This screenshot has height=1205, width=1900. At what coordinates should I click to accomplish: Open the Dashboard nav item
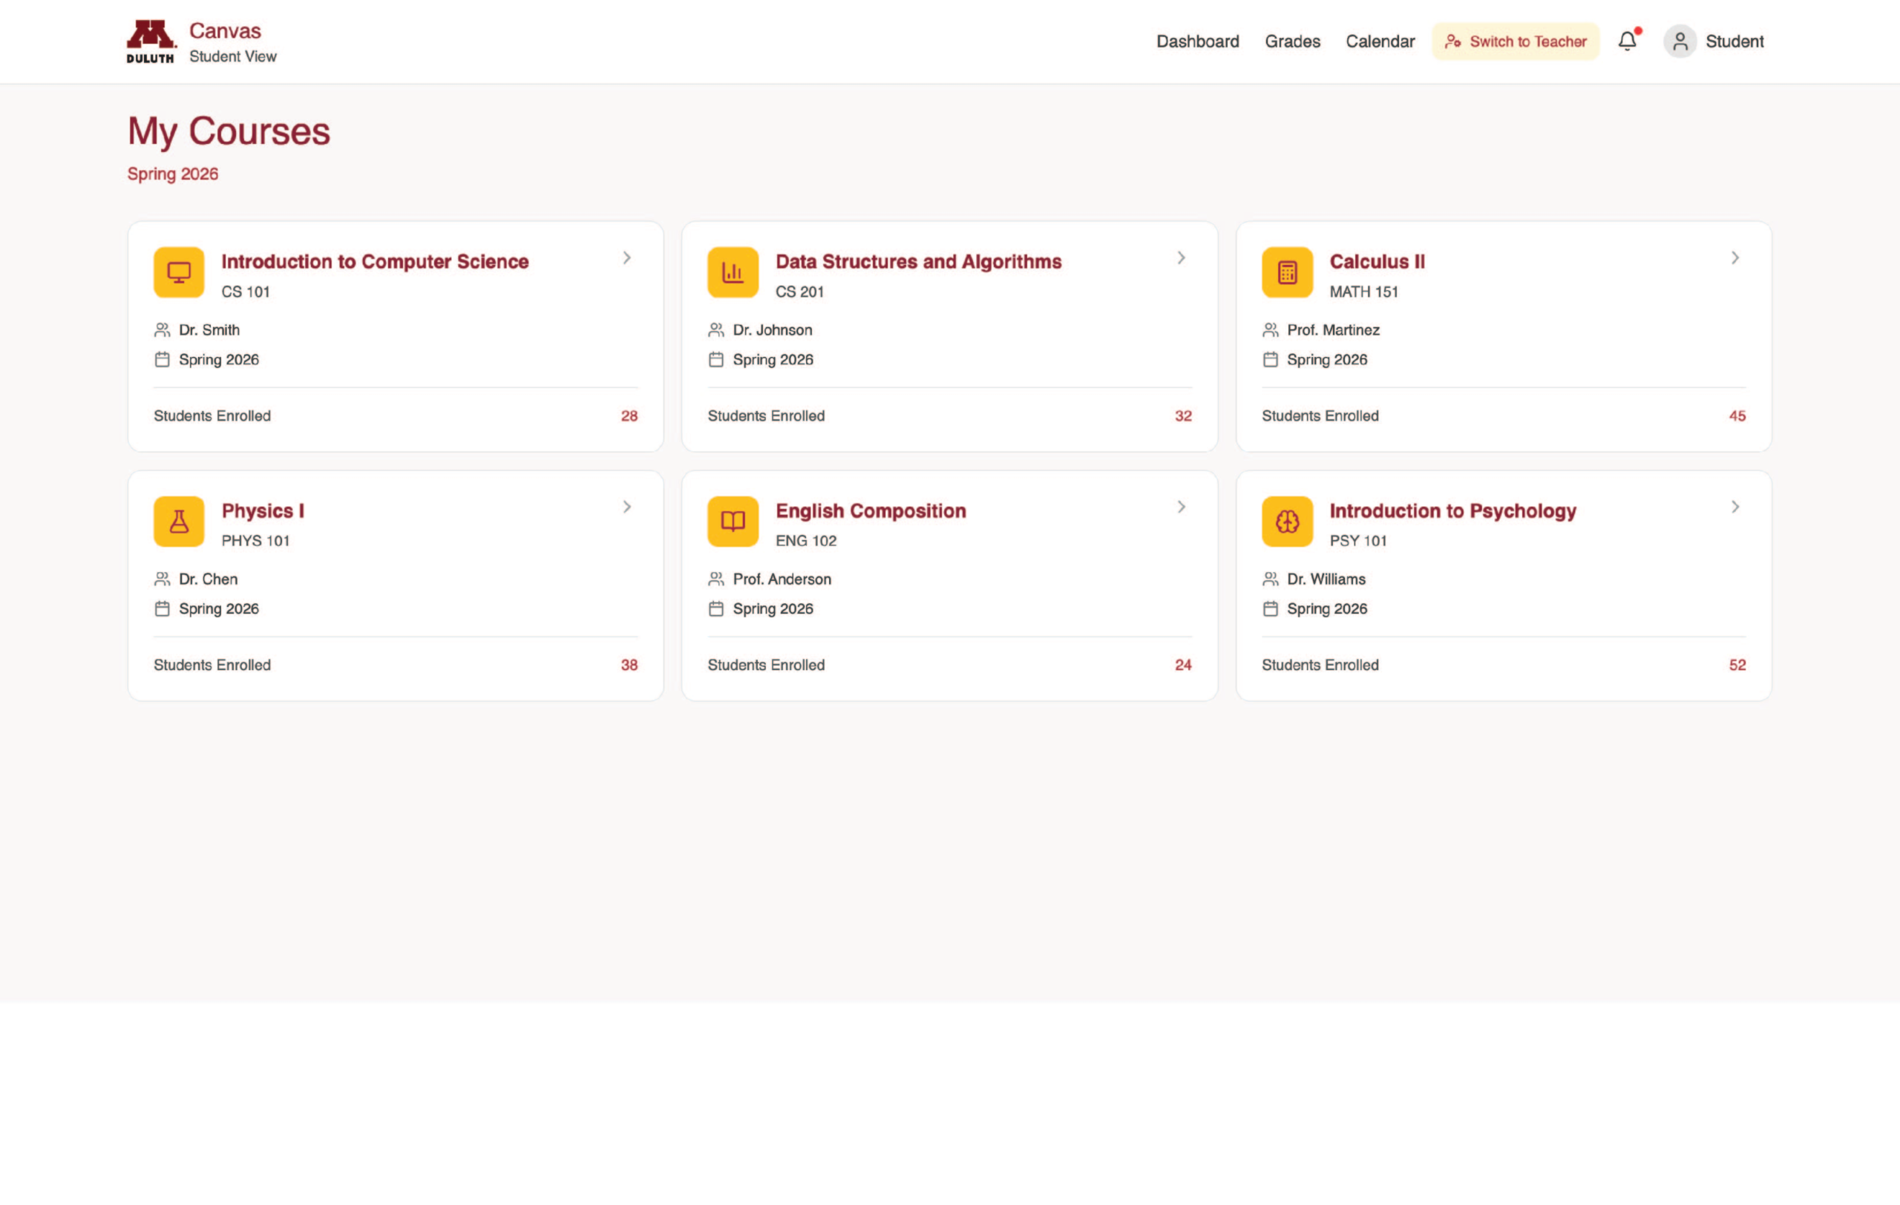pyautogui.click(x=1197, y=42)
